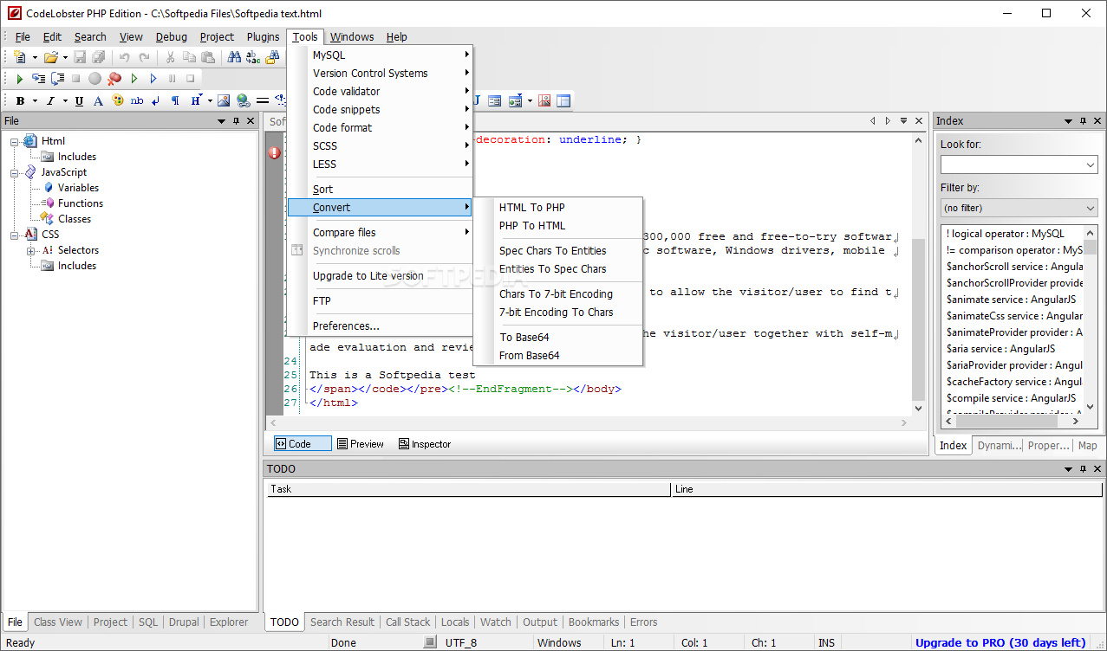Click the Heading H icon
This screenshot has height=651, width=1107.
coord(195,100)
